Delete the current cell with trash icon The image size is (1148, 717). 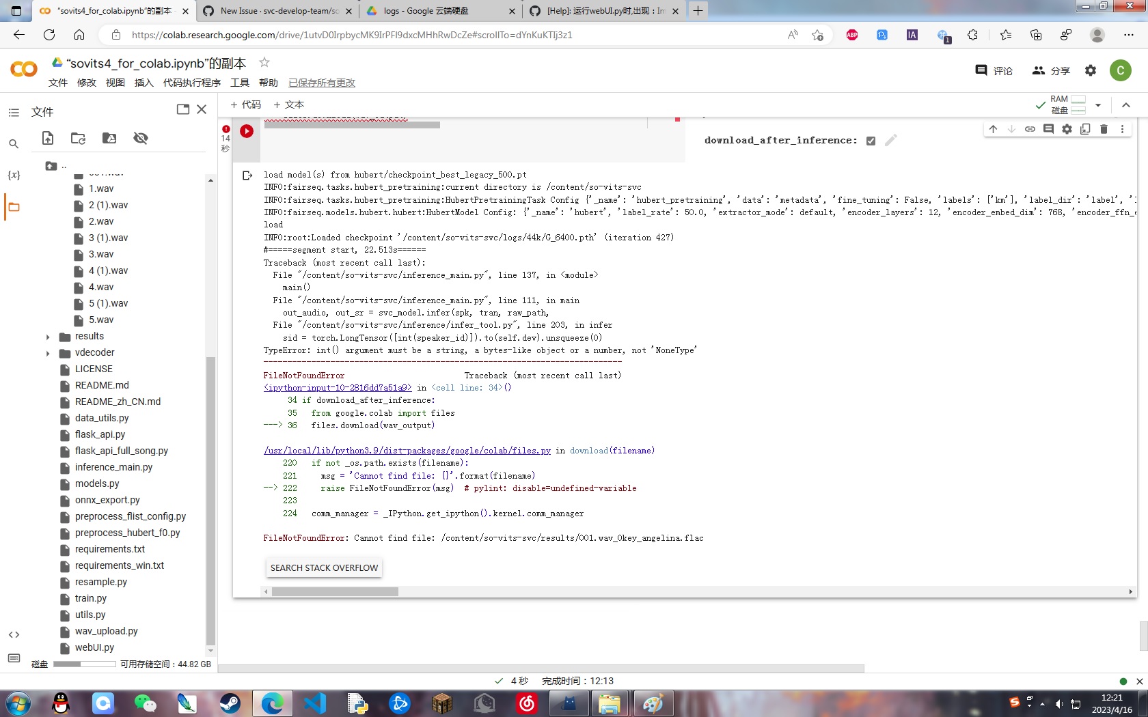[1103, 128]
